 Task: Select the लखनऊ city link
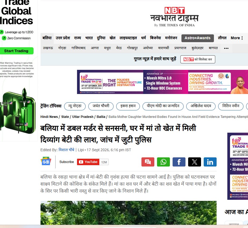coord(48,48)
